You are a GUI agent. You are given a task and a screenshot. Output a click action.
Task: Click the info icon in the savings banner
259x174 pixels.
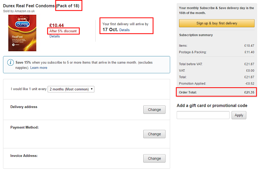coord(10,63)
